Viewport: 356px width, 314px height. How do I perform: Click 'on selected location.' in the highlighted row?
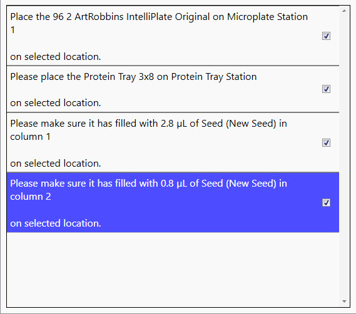click(56, 223)
